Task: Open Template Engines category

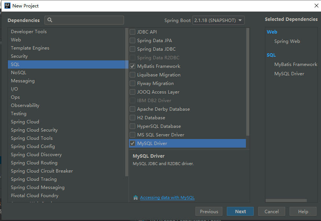Action: tap(67, 48)
